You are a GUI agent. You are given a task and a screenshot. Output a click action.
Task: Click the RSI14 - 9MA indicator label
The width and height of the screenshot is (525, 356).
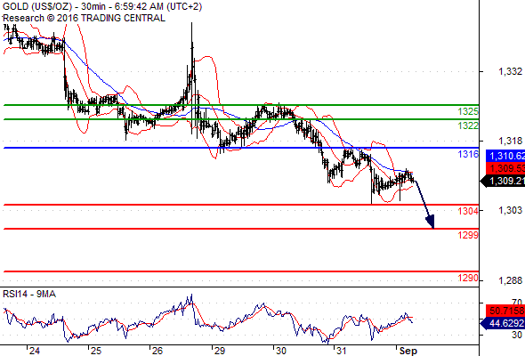click(x=29, y=294)
